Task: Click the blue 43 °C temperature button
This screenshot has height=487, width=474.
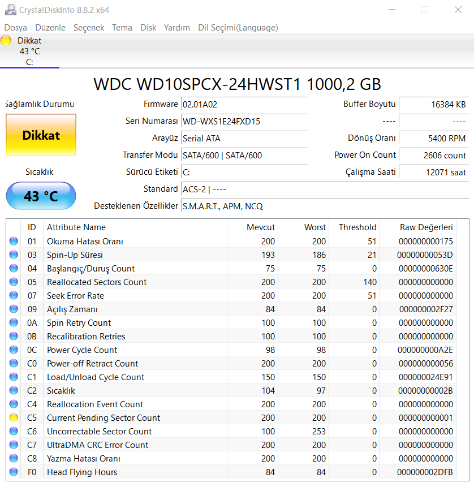Action: coord(41,196)
